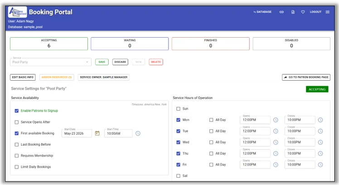Open Go To Patron Booking Page
The width and height of the screenshot is (339, 185).
(306, 78)
